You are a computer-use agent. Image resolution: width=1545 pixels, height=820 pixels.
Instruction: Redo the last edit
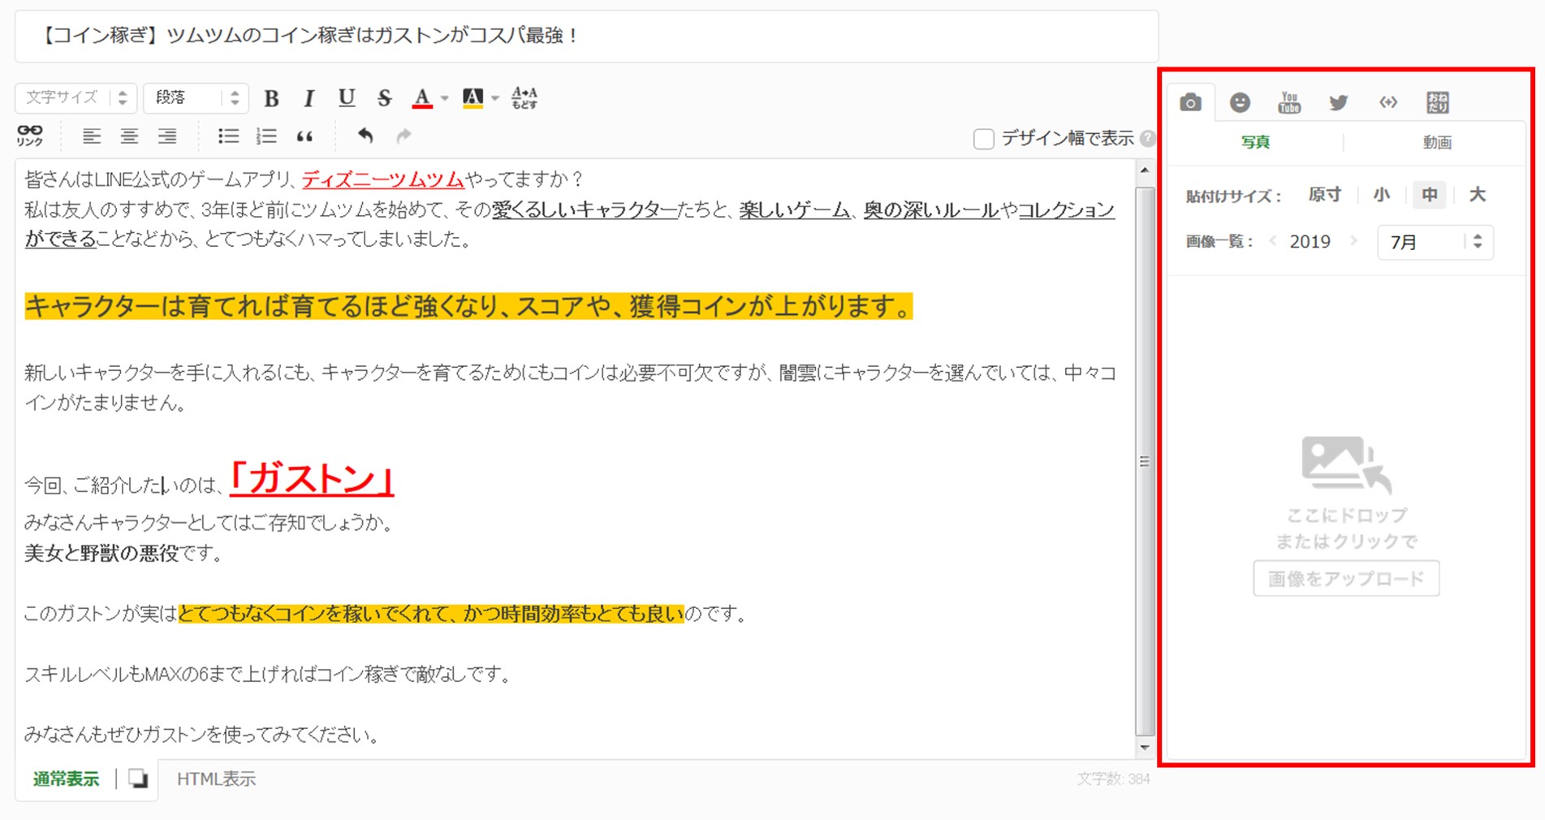click(404, 136)
